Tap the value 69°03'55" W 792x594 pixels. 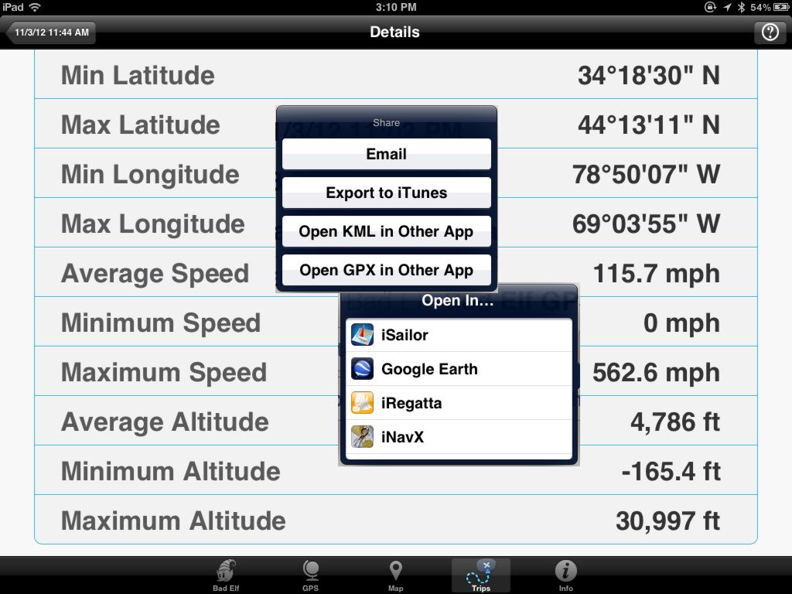tap(647, 224)
